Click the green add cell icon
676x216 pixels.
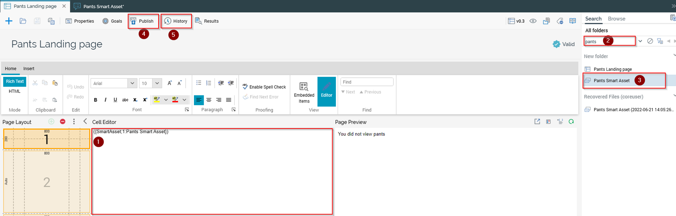(x=51, y=122)
